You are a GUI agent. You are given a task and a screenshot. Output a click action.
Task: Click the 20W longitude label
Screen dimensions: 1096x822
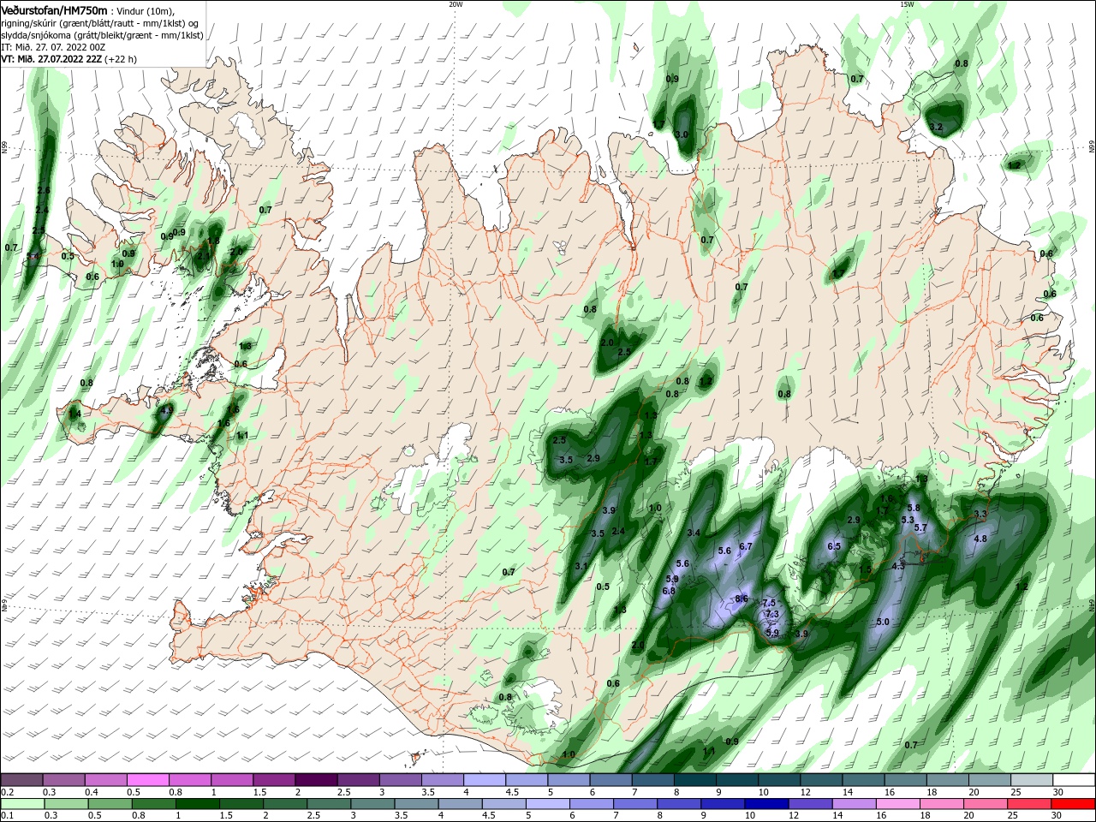[456, 4]
